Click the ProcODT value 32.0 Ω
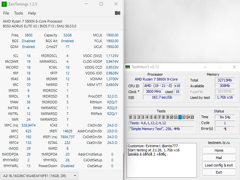Screen dimensions: 240x180 112,96
